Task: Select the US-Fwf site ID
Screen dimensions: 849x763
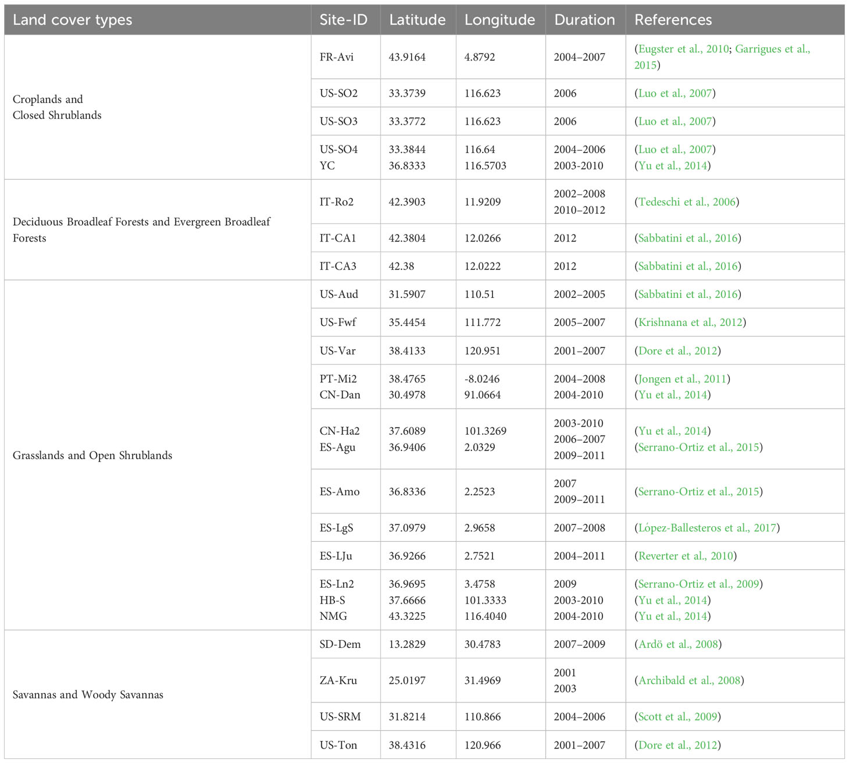Action: [337, 322]
